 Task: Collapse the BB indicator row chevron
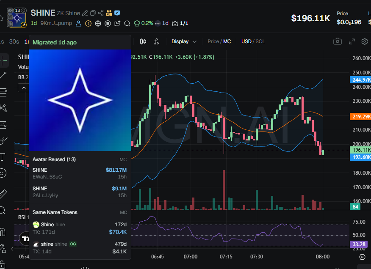[23, 88]
